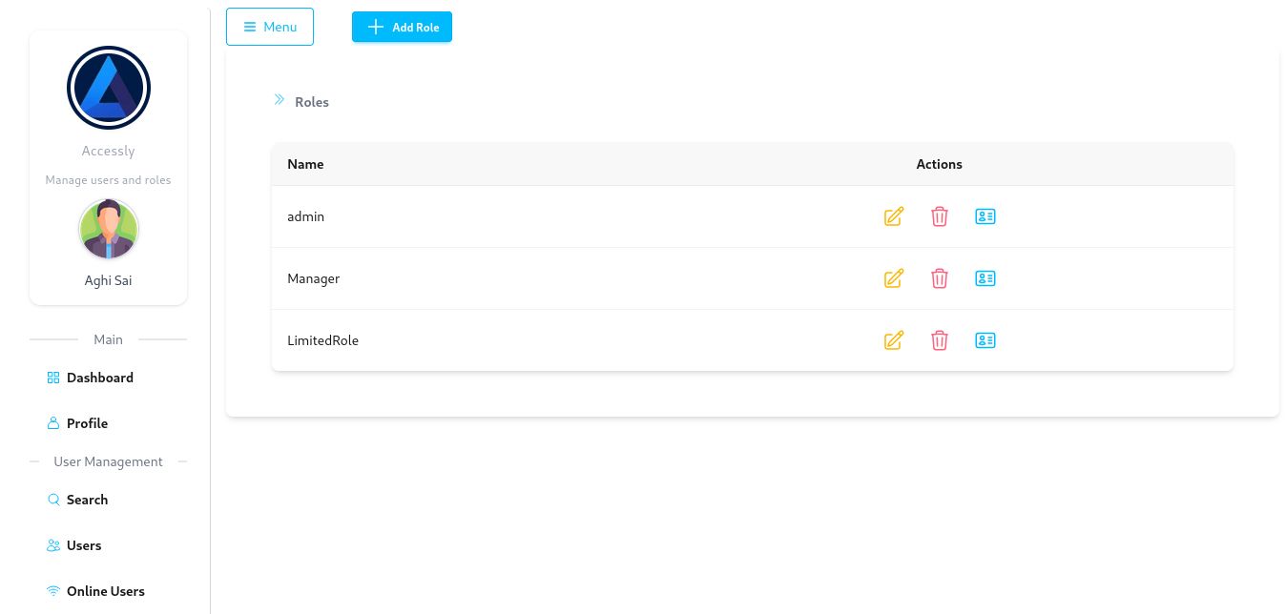Delete the admin role via trash icon
This screenshot has width=1285, height=614.
(939, 216)
